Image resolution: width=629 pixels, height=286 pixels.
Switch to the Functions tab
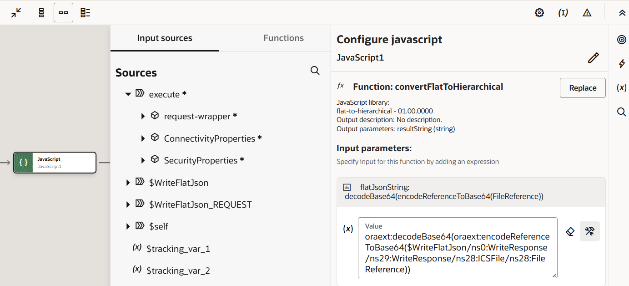(283, 38)
